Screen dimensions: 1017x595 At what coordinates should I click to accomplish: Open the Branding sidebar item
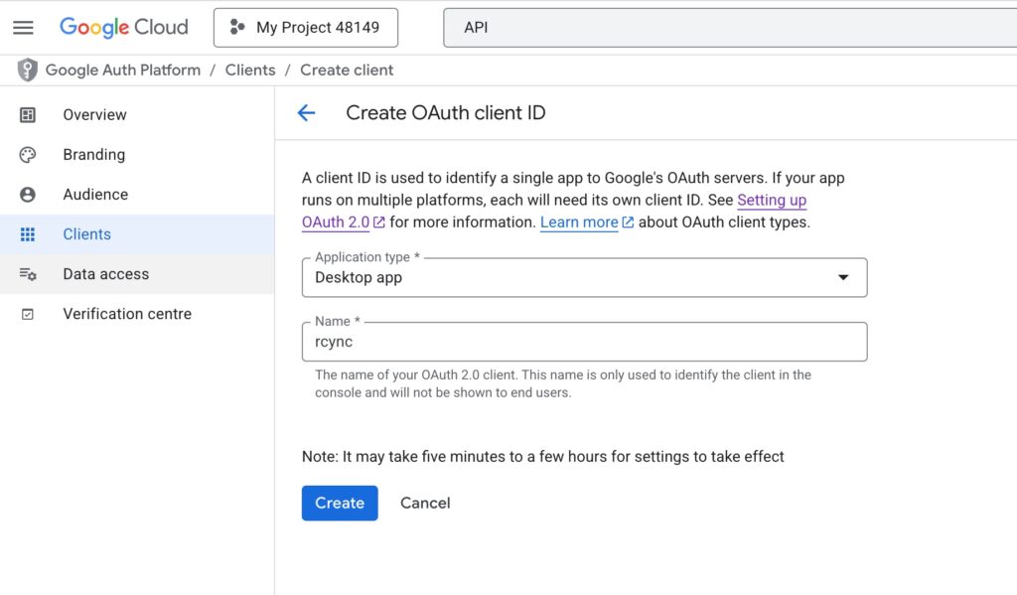137,154
